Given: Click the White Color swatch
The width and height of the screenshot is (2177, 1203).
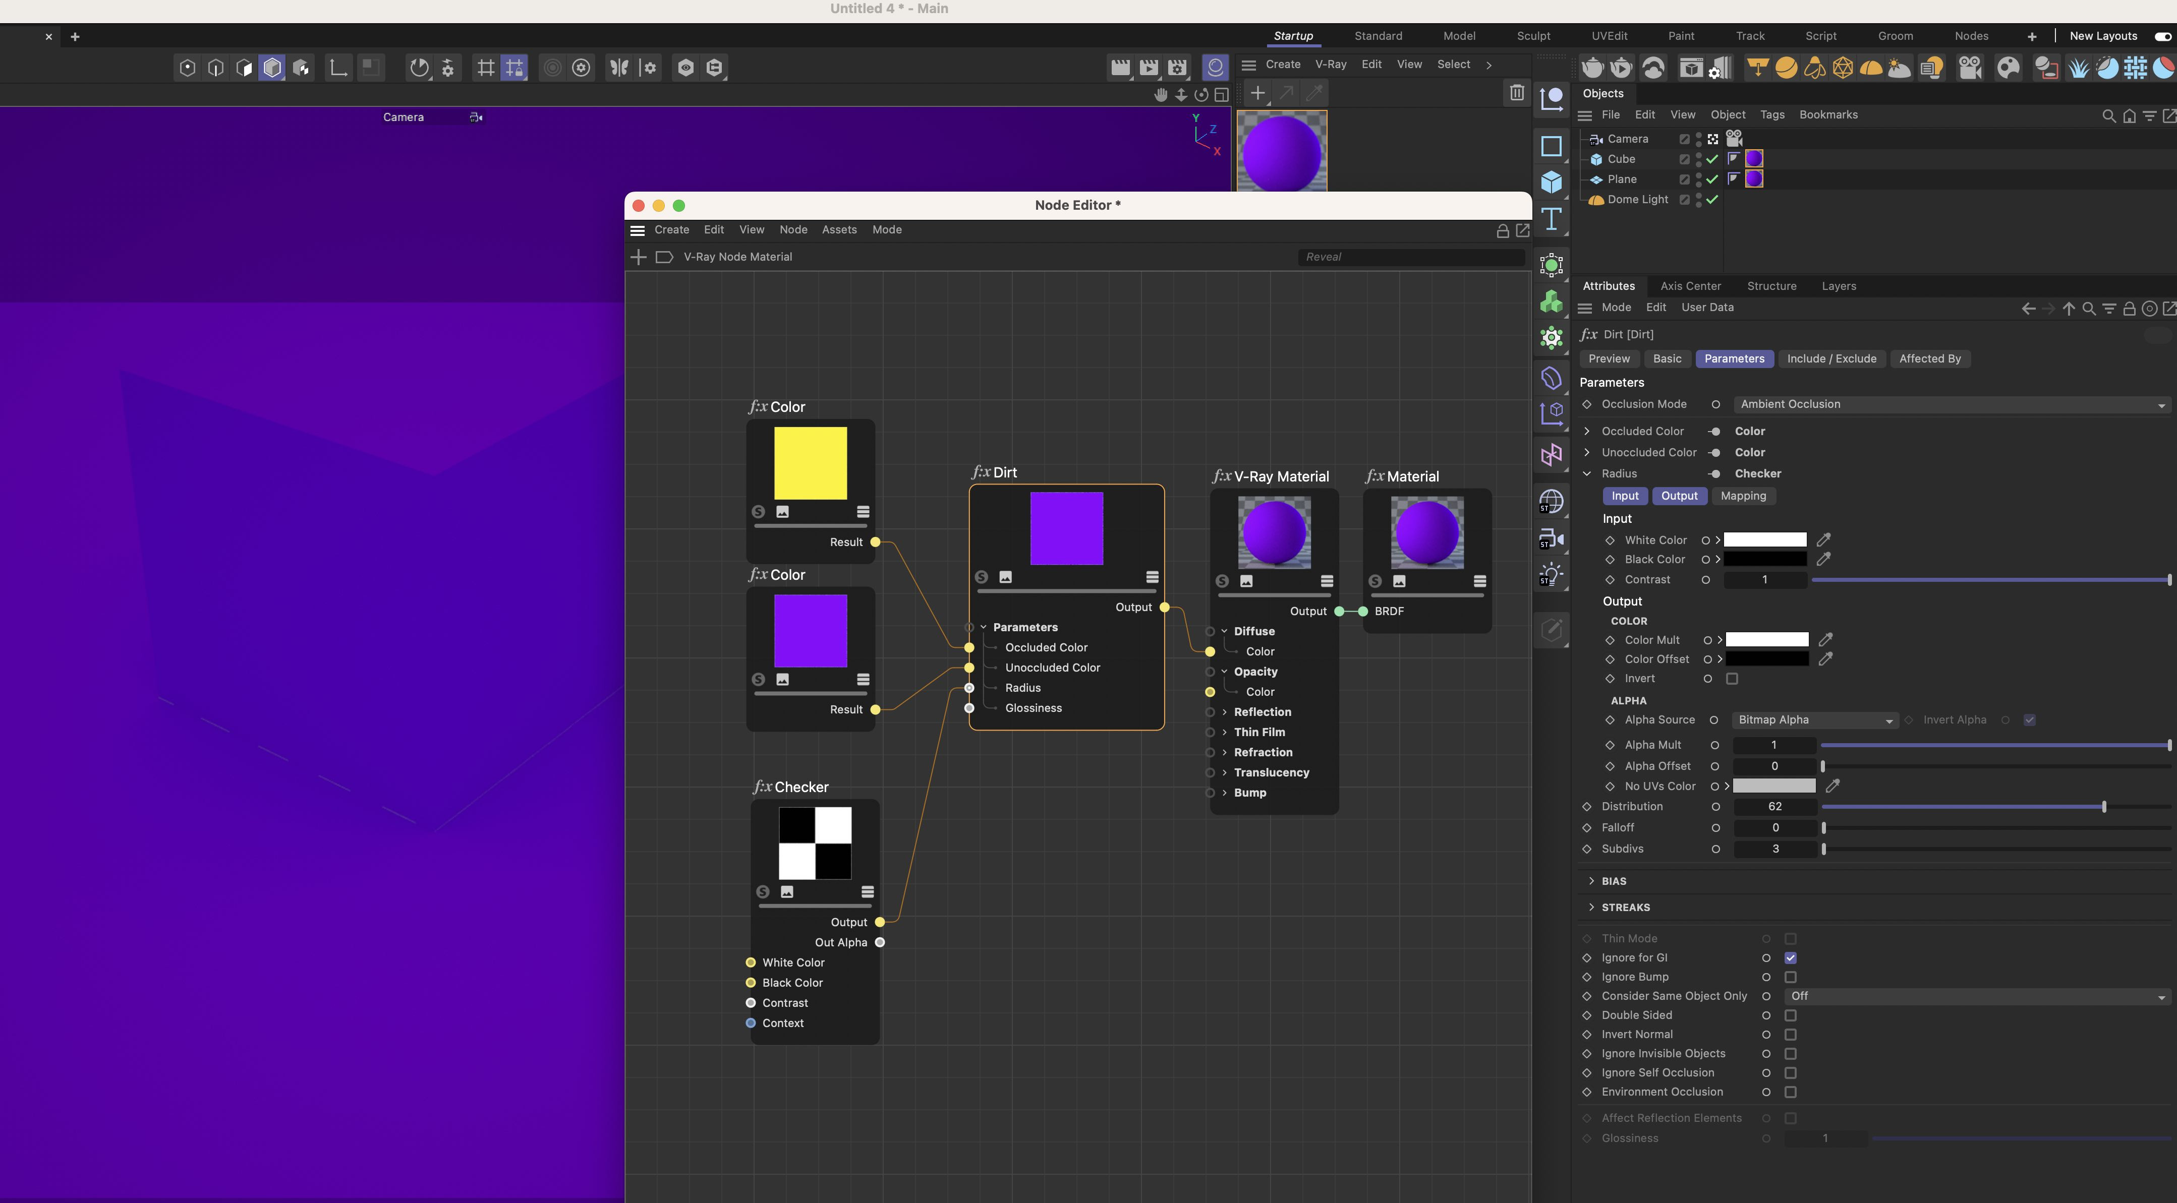Looking at the screenshot, I should (x=1764, y=540).
